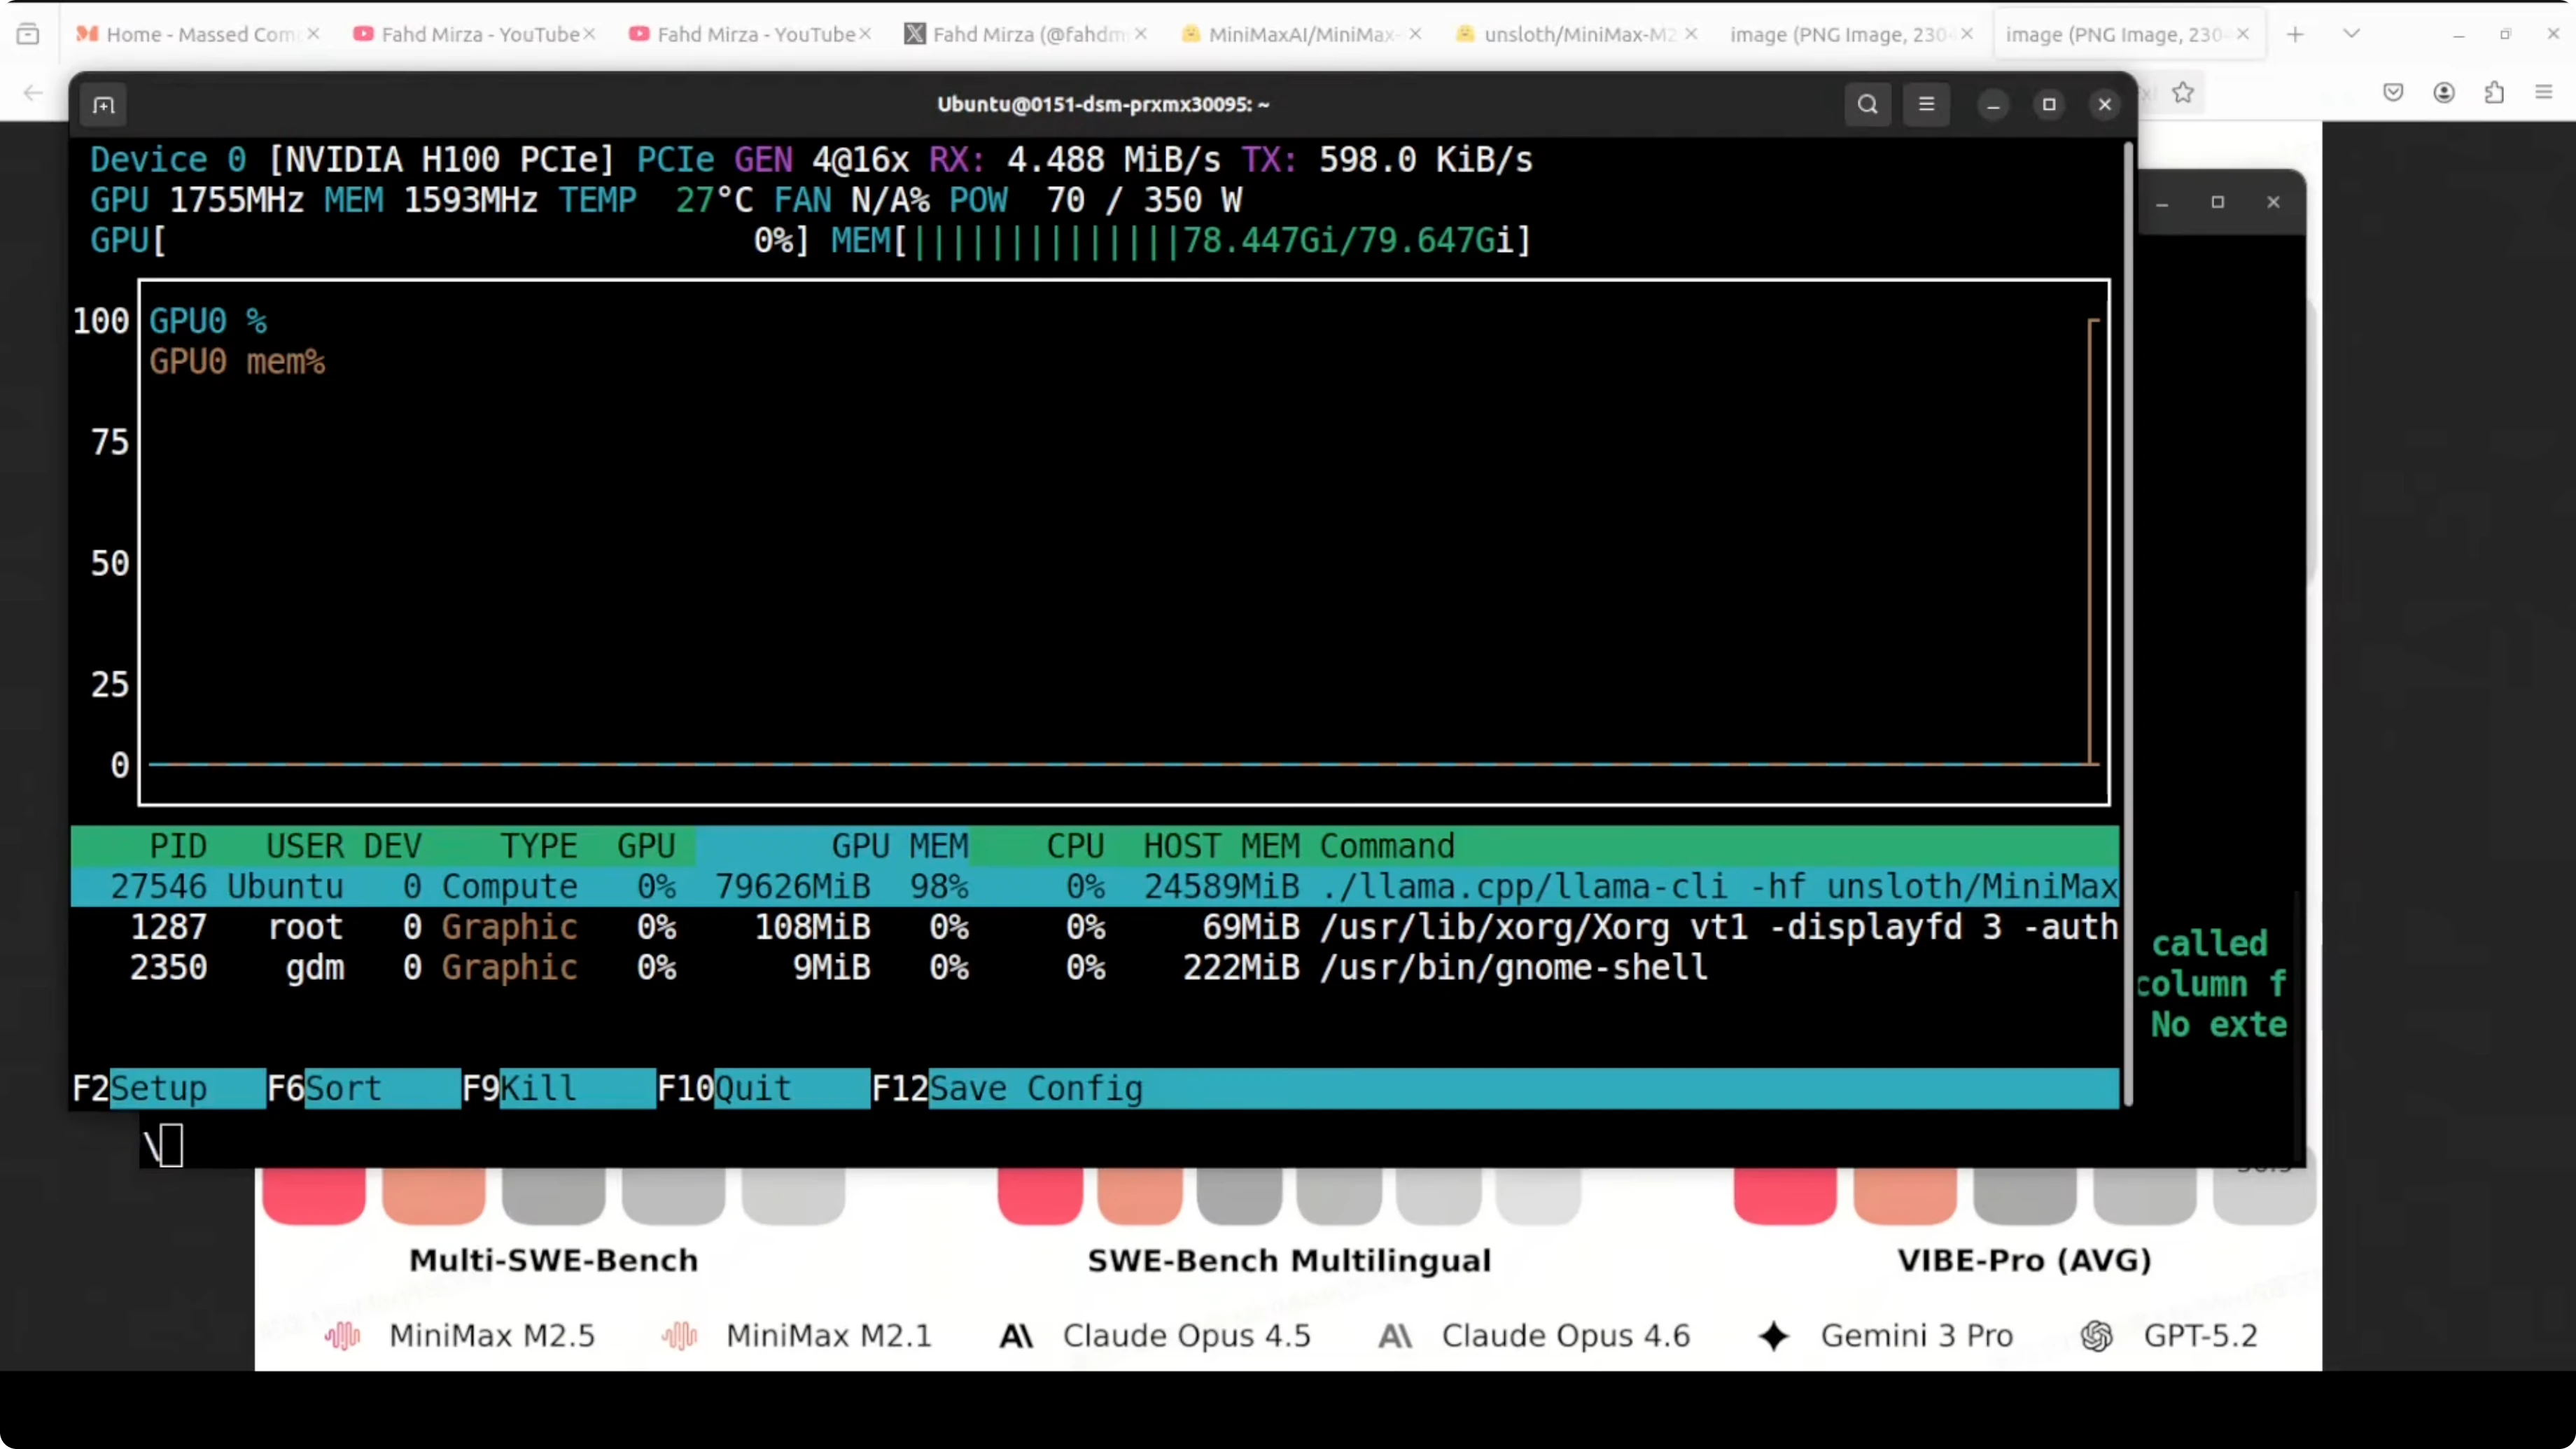Toggle bookmark star for current page
The height and width of the screenshot is (1449, 2576).
coord(2183,92)
